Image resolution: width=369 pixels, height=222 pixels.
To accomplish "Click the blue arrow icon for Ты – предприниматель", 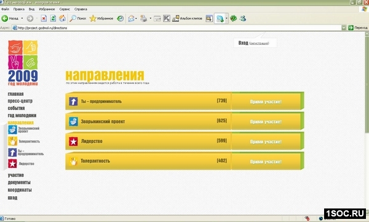I will (x=73, y=101).
